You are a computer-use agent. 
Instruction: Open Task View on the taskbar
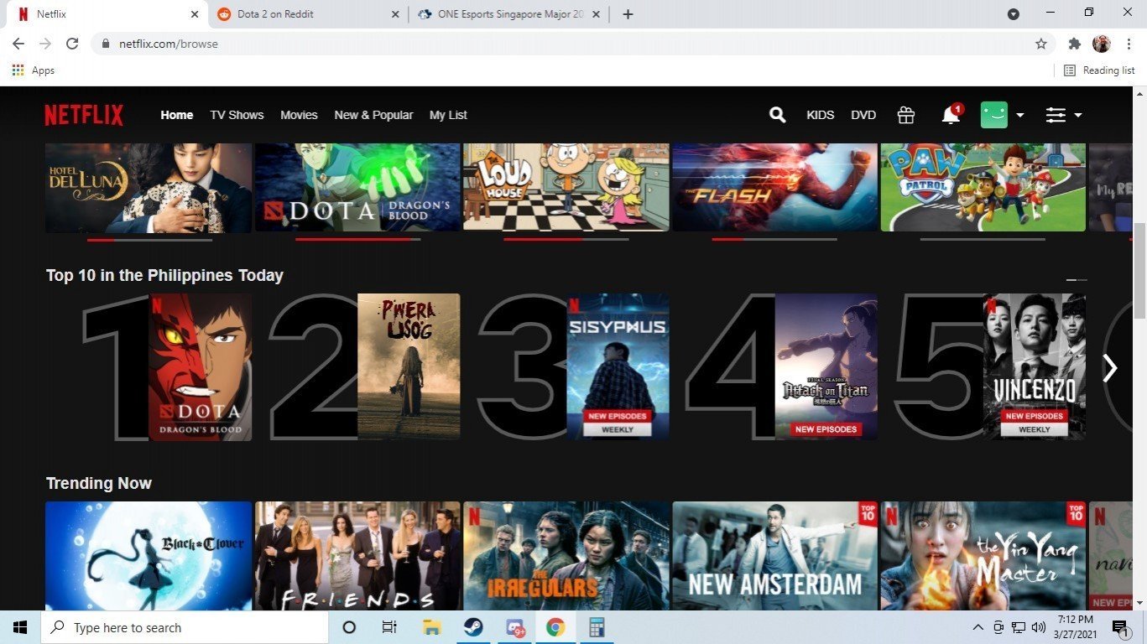pos(389,627)
